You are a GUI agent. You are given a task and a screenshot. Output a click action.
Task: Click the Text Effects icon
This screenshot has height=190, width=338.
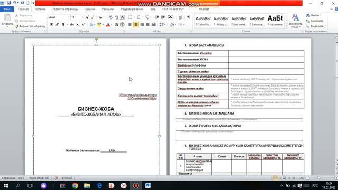(91, 25)
